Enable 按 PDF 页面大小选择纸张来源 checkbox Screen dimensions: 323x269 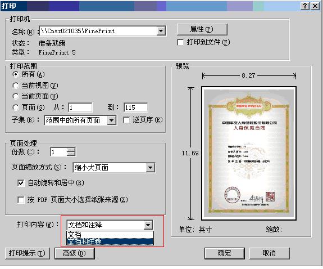click(21, 200)
